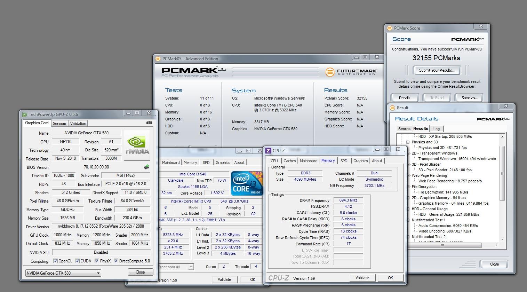The width and height of the screenshot is (527, 292).
Task: Click the PCMARK05 logo in Score window
Action: point(468,39)
